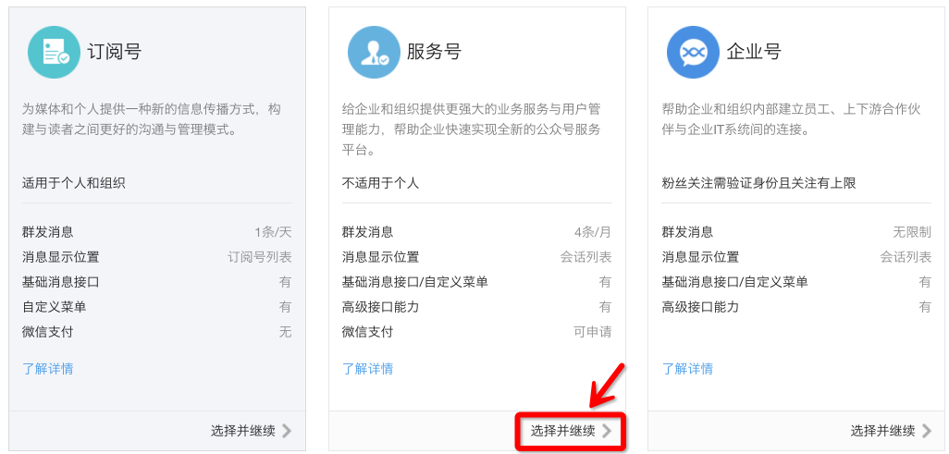
Task: Click the 服务号 description paragraph
Action: 472,129
